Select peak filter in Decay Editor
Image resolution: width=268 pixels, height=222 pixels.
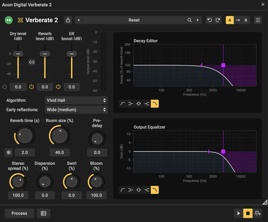point(139,104)
